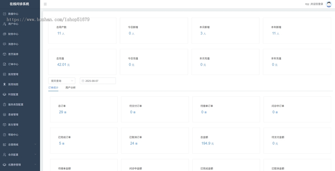The image size is (335, 171).
Task: Open 订单中心 menu item
Action: tap(20, 64)
